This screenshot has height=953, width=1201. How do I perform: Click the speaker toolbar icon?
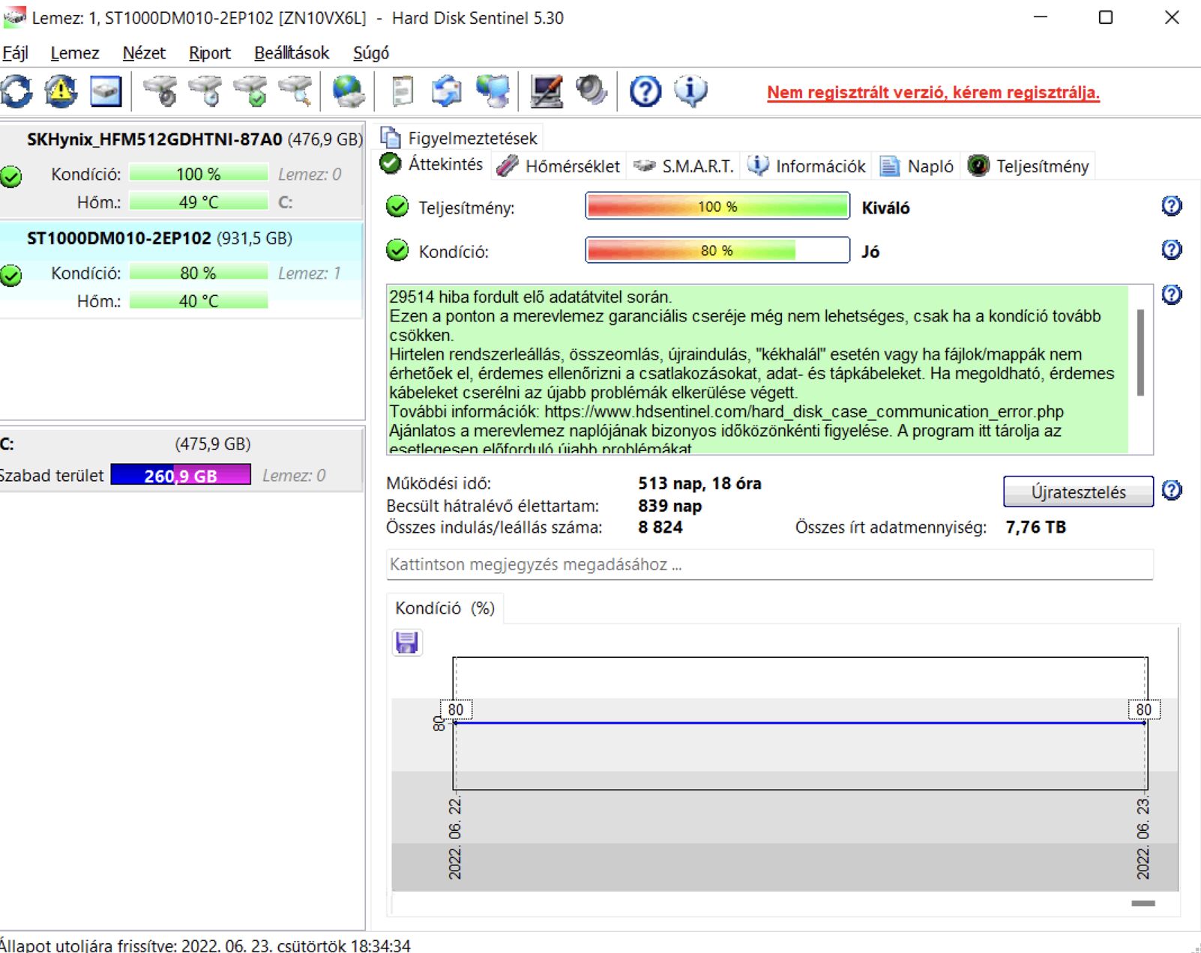pyautogui.click(x=591, y=91)
